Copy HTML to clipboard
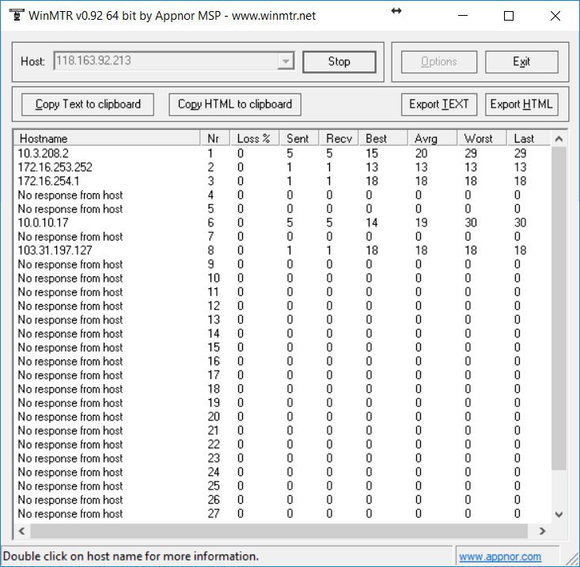Viewport: 580px width, 567px height. (235, 105)
